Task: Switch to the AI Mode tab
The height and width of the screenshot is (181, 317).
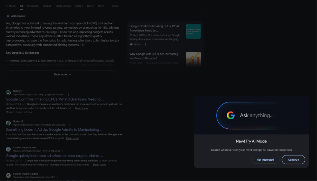Action: (11, 6)
